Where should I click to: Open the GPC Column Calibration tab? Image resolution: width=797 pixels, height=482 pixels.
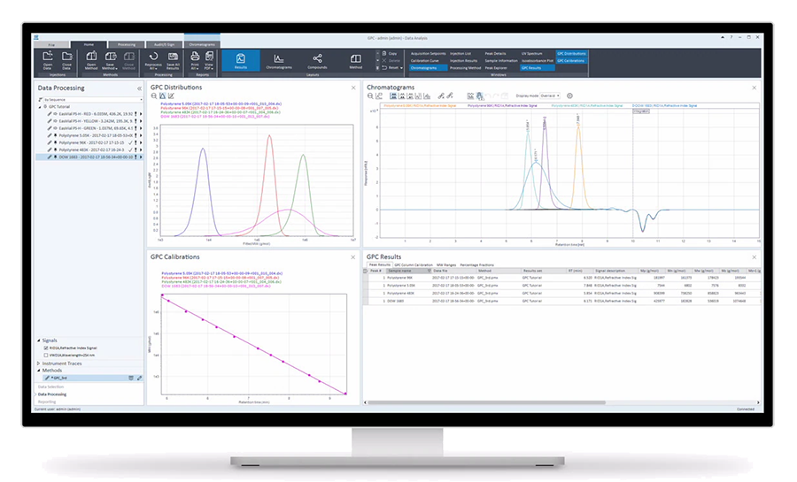click(414, 264)
